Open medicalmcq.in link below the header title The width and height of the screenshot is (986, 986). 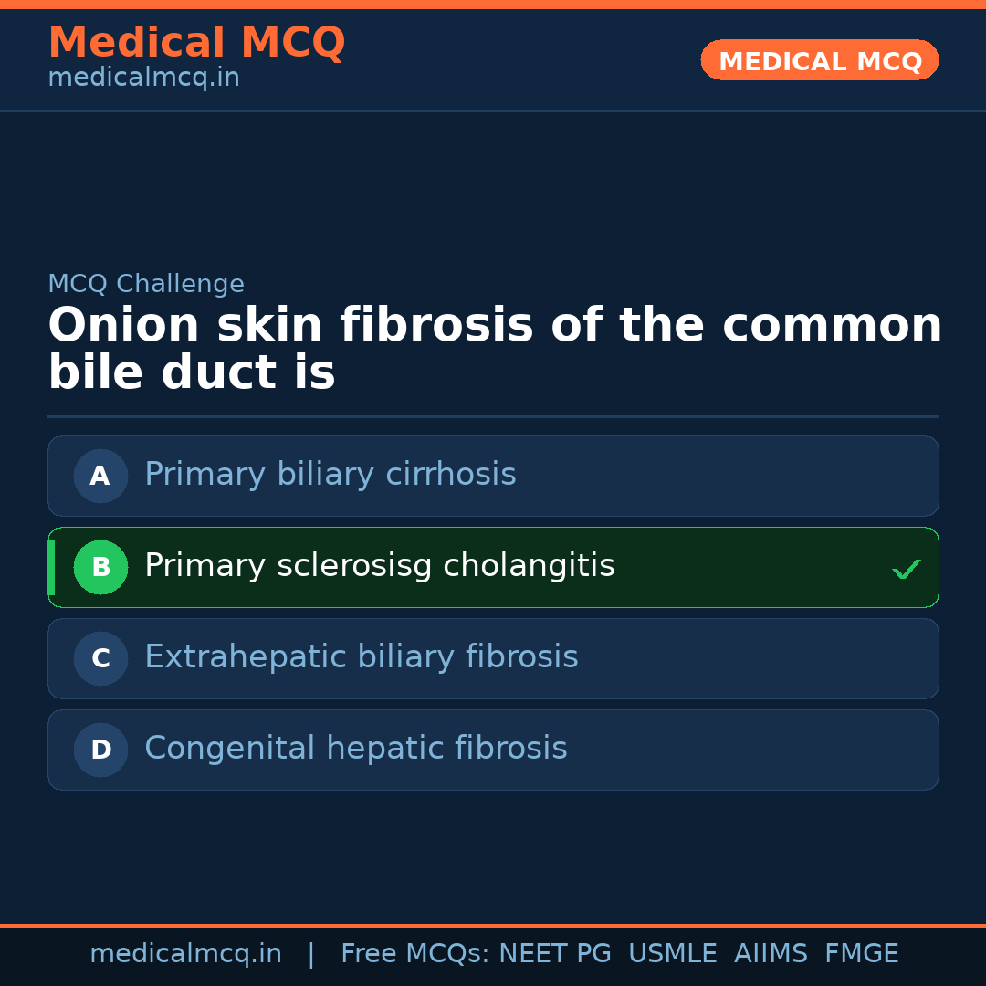[143, 79]
